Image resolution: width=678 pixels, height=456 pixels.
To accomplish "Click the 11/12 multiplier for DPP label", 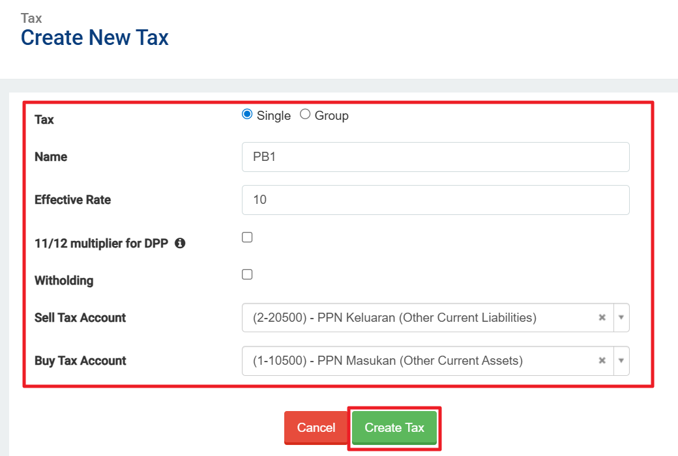I will (x=101, y=244).
